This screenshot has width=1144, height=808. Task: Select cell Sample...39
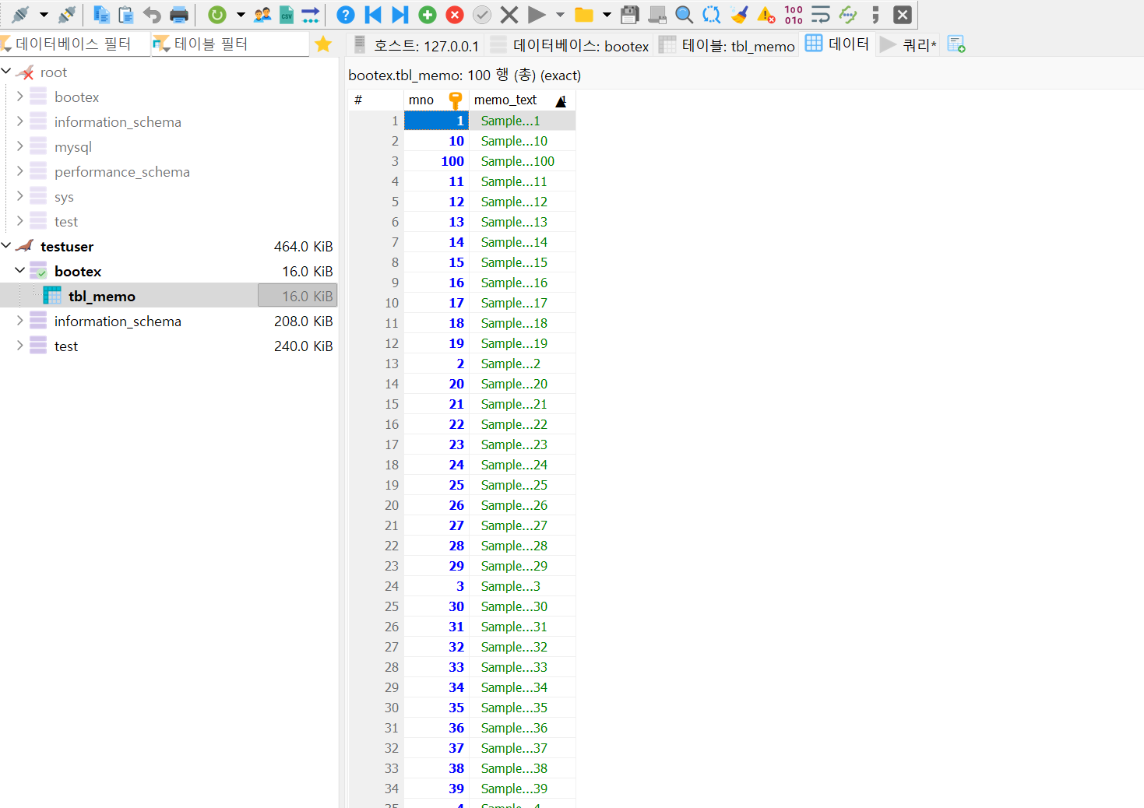[x=522, y=789]
